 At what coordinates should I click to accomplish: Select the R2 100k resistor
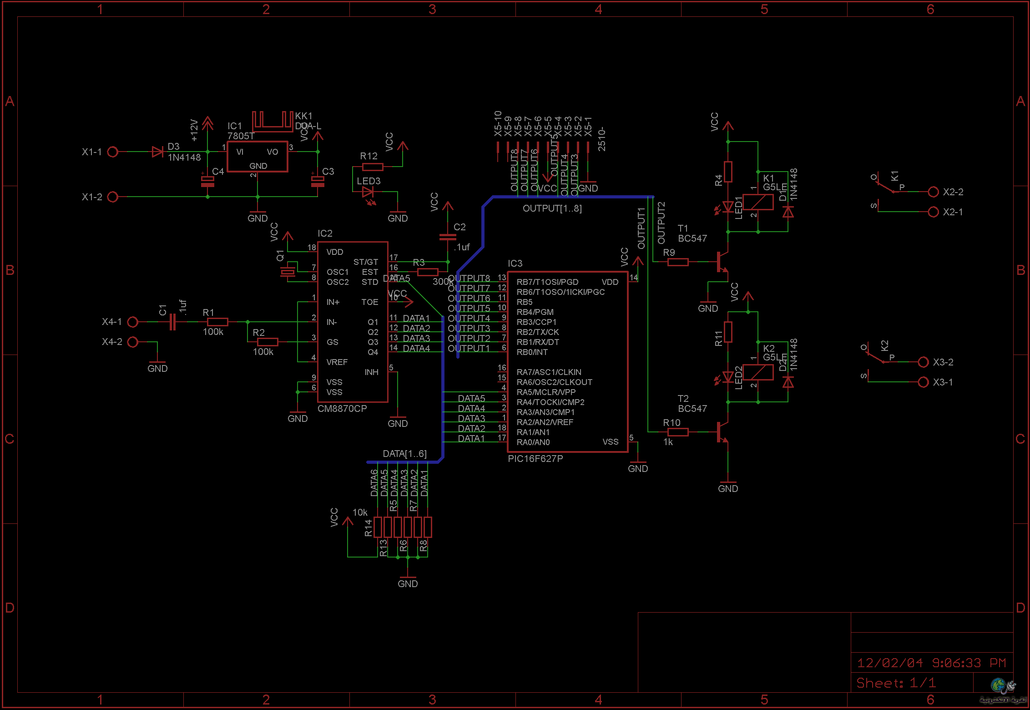(268, 342)
